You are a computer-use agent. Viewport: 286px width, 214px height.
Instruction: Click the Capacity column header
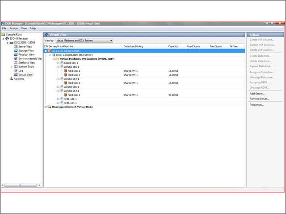(x=173, y=46)
